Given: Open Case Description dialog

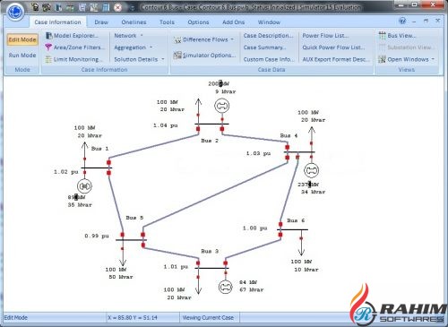Looking at the screenshot, I should tap(268, 36).
